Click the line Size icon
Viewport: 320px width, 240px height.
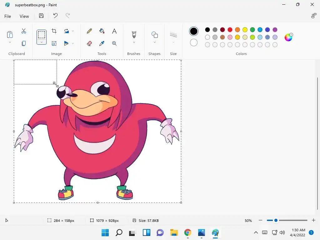tap(173, 35)
